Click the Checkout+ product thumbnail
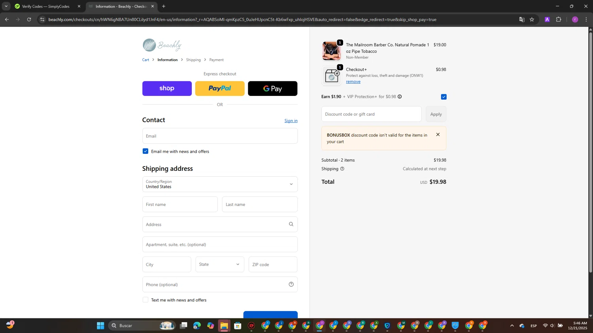 coord(331,75)
